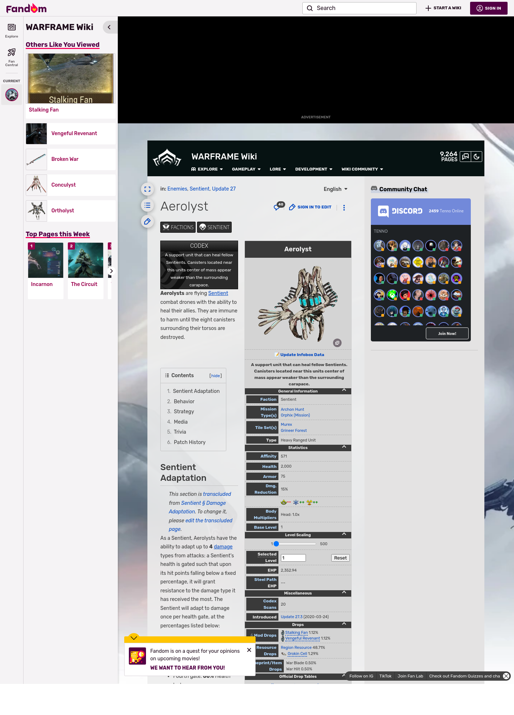This screenshot has height=715, width=514.
Task: Open The Circuit top page thumbnail
Action: [86, 260]
